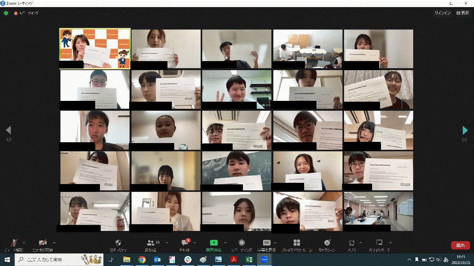
Task: Open the View (表示) layout menu
Action: pyautogui.click(x=463, y=13)
